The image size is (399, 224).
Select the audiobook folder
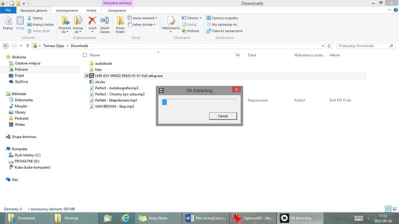(103, 64)
